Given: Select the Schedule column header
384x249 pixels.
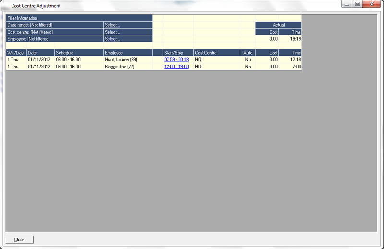Looking at the screenshot, I should 78,53.
